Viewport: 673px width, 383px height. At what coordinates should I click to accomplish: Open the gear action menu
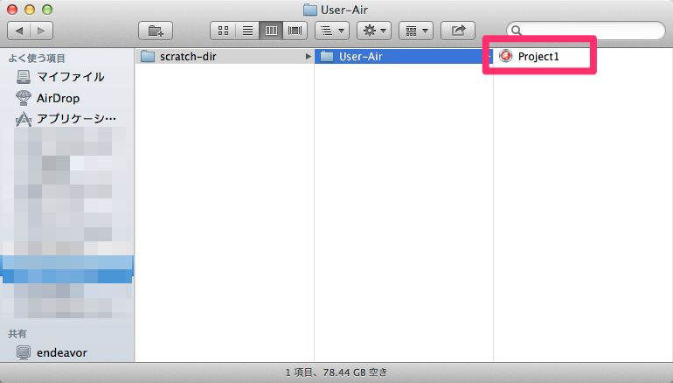tap(374, 31)
